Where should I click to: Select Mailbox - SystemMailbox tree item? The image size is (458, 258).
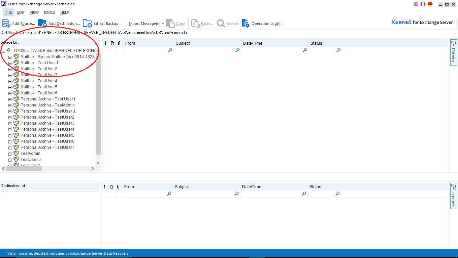58,57
